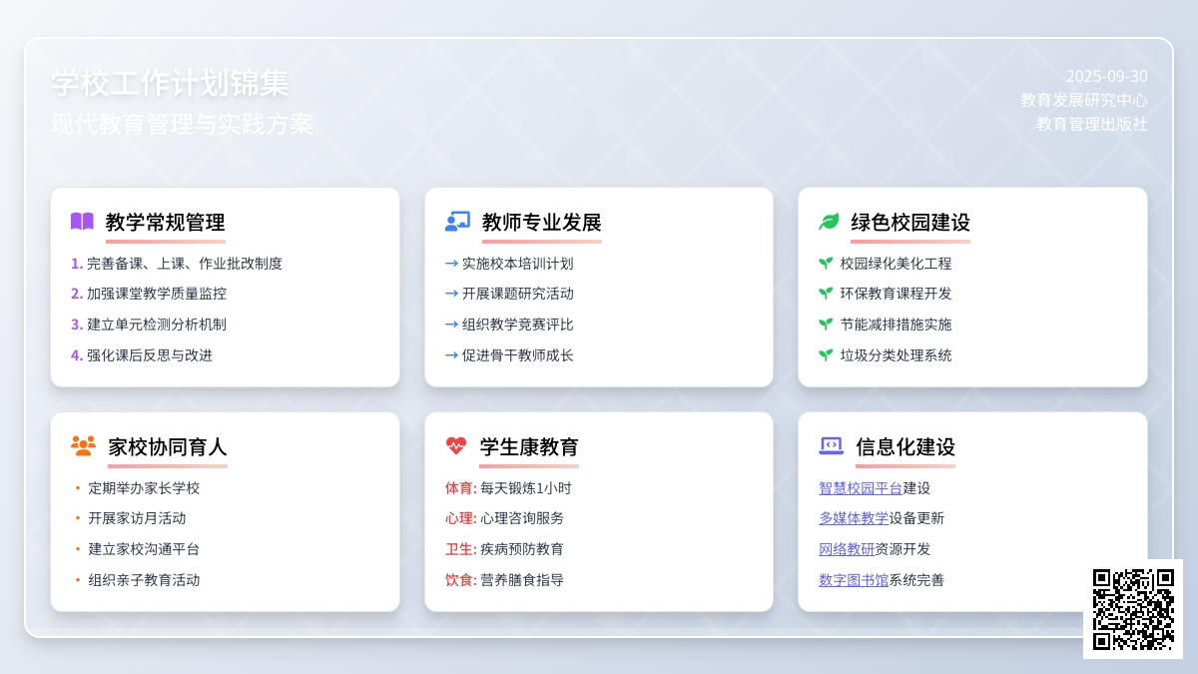Viewport: 1198px width, 674px height.
Task: Open the 多媒体教学 link
Action: pyautogui.click(x=853, y=518)
